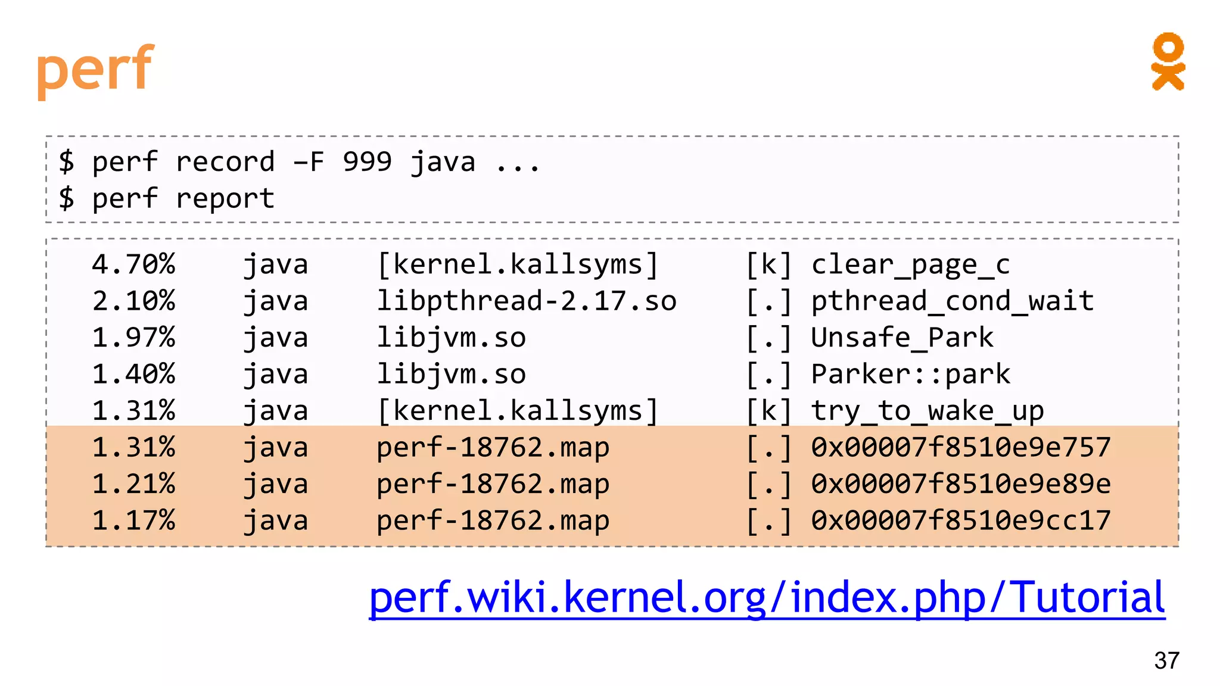Click the '$ perf record -F 999 java ...' command
This screenshot has height=686, width=1220.
coord(300,162)
